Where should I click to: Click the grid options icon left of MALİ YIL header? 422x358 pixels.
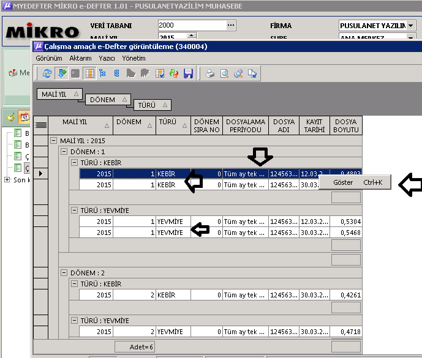tap(40, 125)
